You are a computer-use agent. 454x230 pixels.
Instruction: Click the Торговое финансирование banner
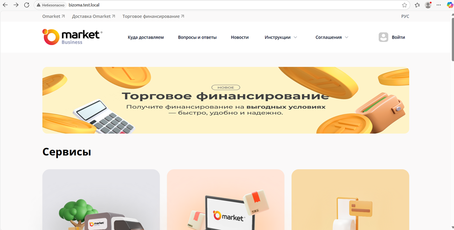pyautogui.click(x=226, y=100)
